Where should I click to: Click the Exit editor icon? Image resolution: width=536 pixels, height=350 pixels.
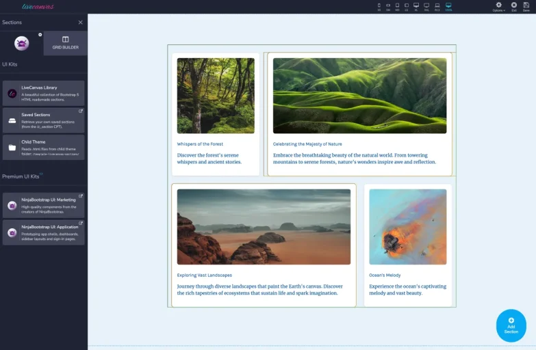[x=514, y=6]
